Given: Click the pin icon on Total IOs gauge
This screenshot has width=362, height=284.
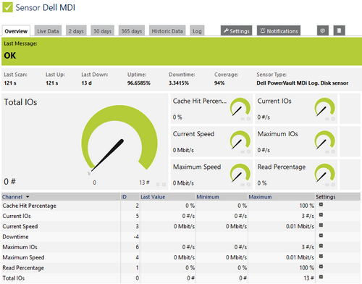Looking at the screenshot, I should (158, 185).
